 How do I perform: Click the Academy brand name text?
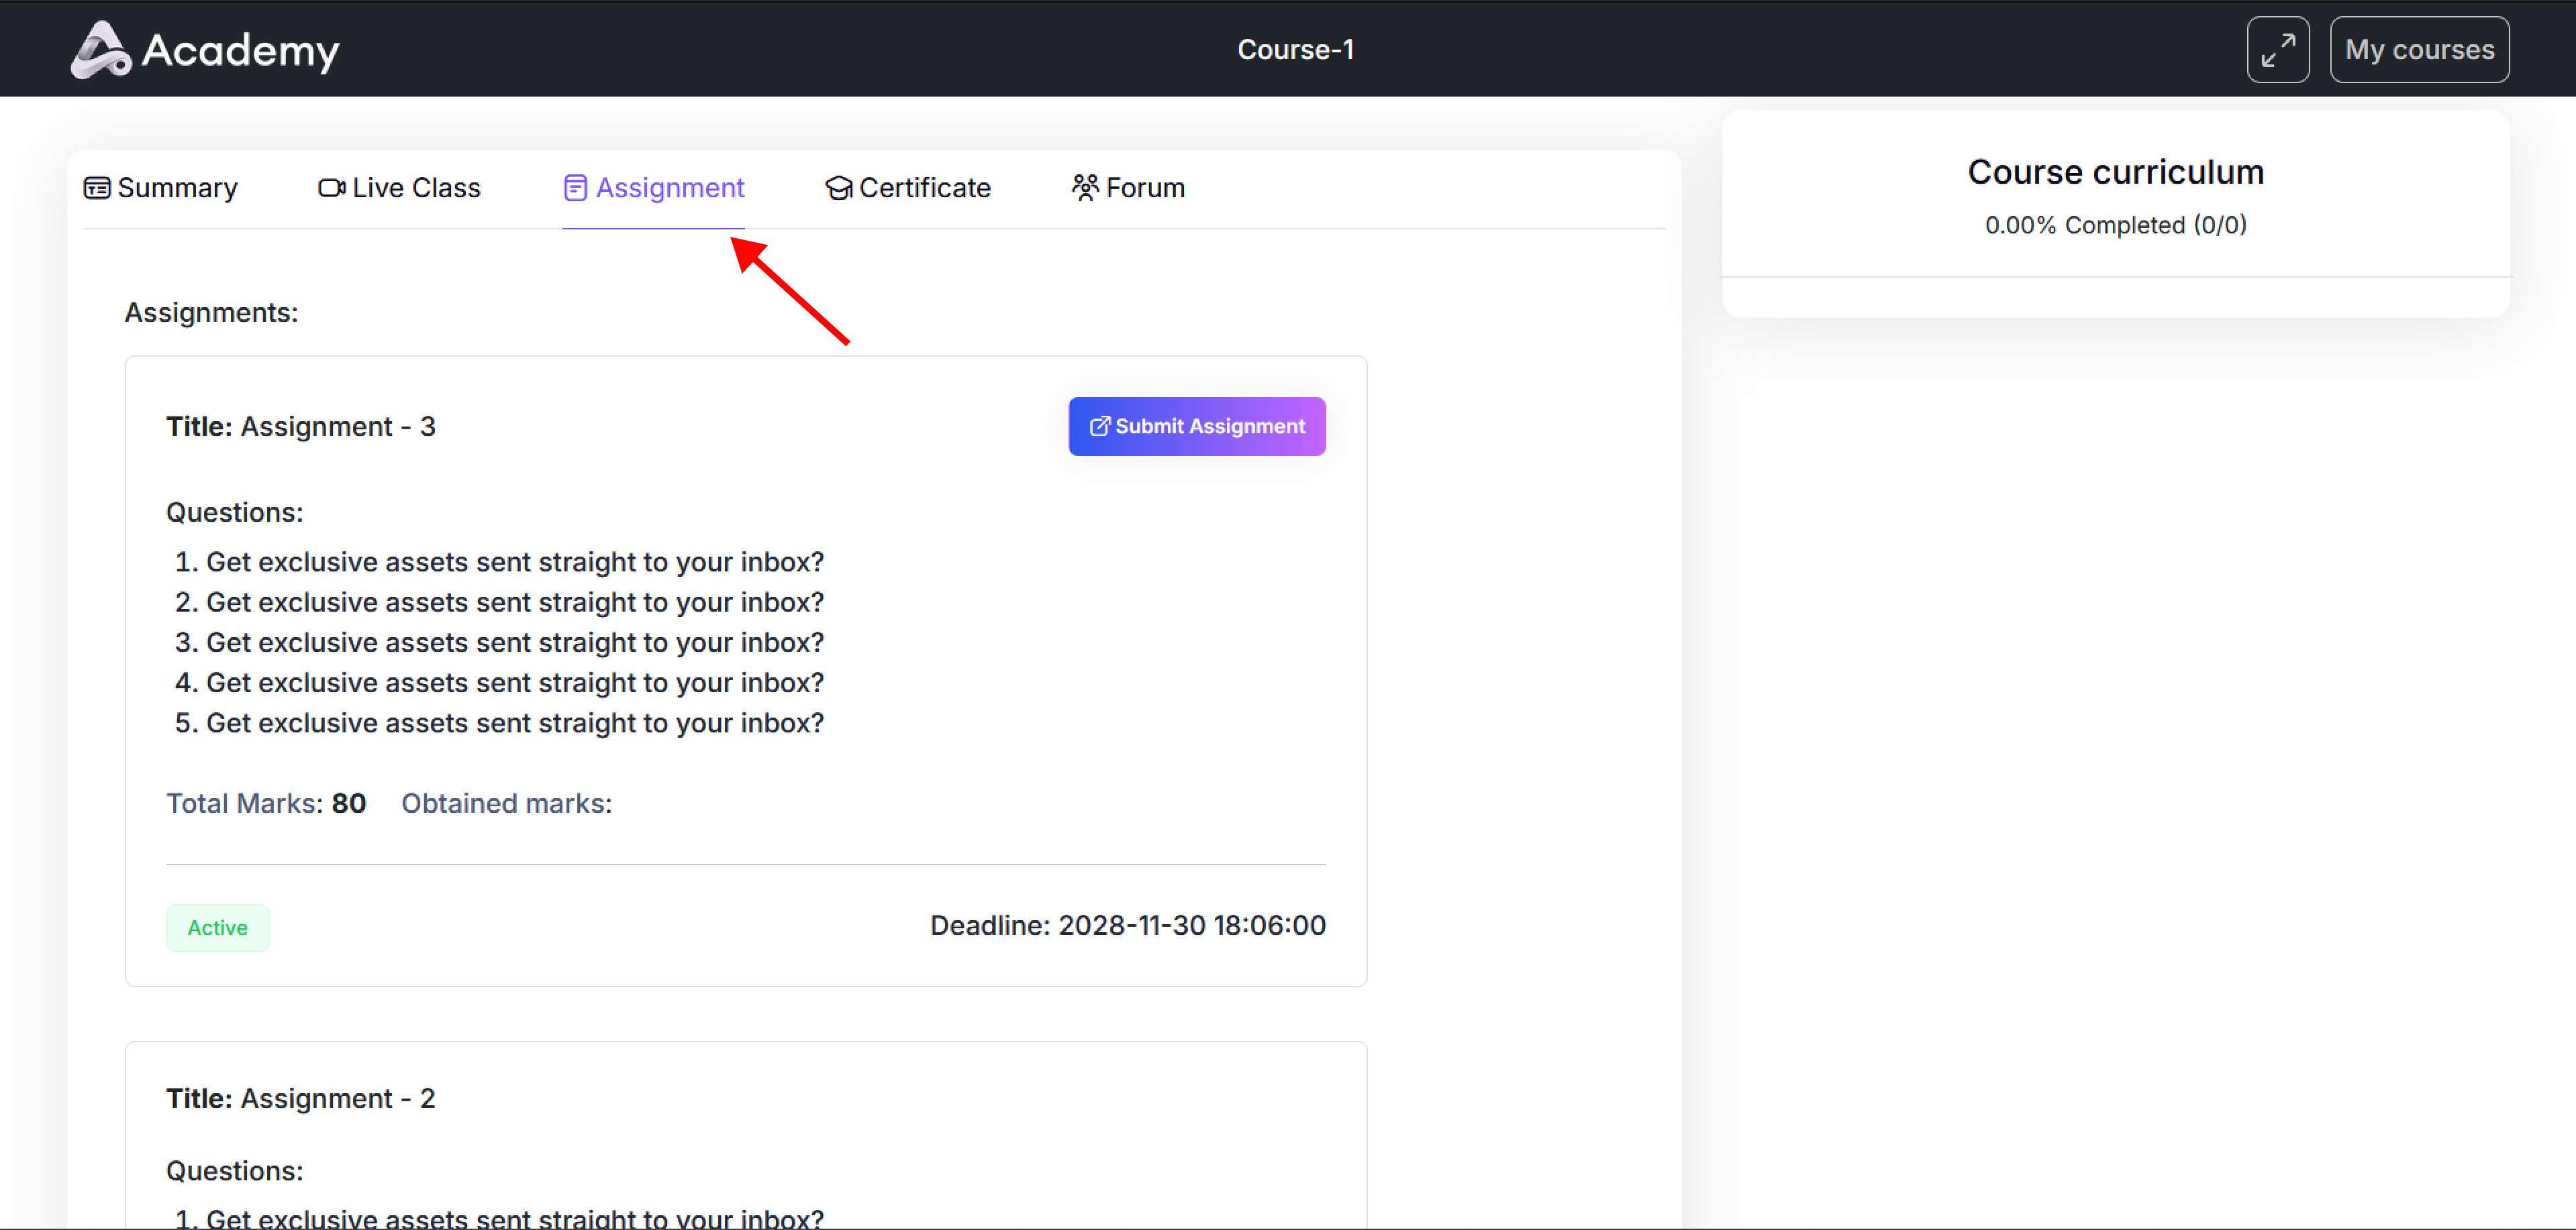click(240, 50)
